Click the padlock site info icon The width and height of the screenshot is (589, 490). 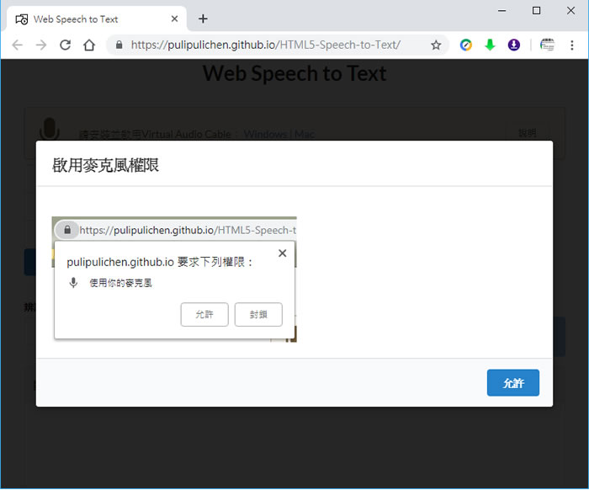[x=119, y=45]
